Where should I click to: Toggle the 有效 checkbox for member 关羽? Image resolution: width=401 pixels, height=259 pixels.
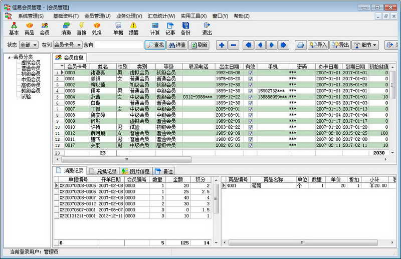(x=250, y=145)
